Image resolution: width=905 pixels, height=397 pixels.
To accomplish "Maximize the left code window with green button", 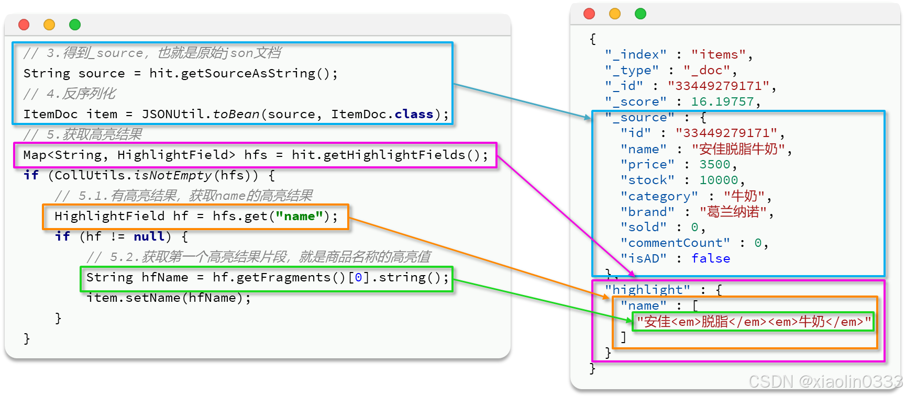I will 75,25.
